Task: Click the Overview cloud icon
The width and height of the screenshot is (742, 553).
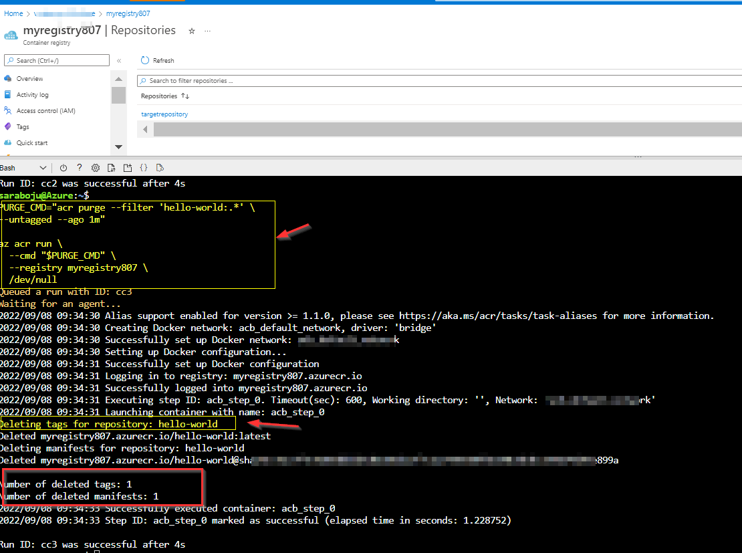Action: [7, 78]
